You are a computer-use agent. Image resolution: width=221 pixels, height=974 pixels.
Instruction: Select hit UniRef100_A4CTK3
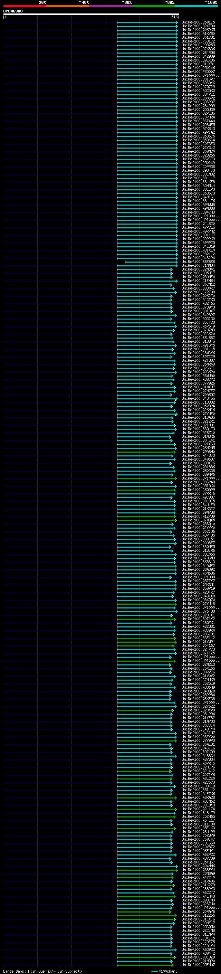(x=198, y=300)
